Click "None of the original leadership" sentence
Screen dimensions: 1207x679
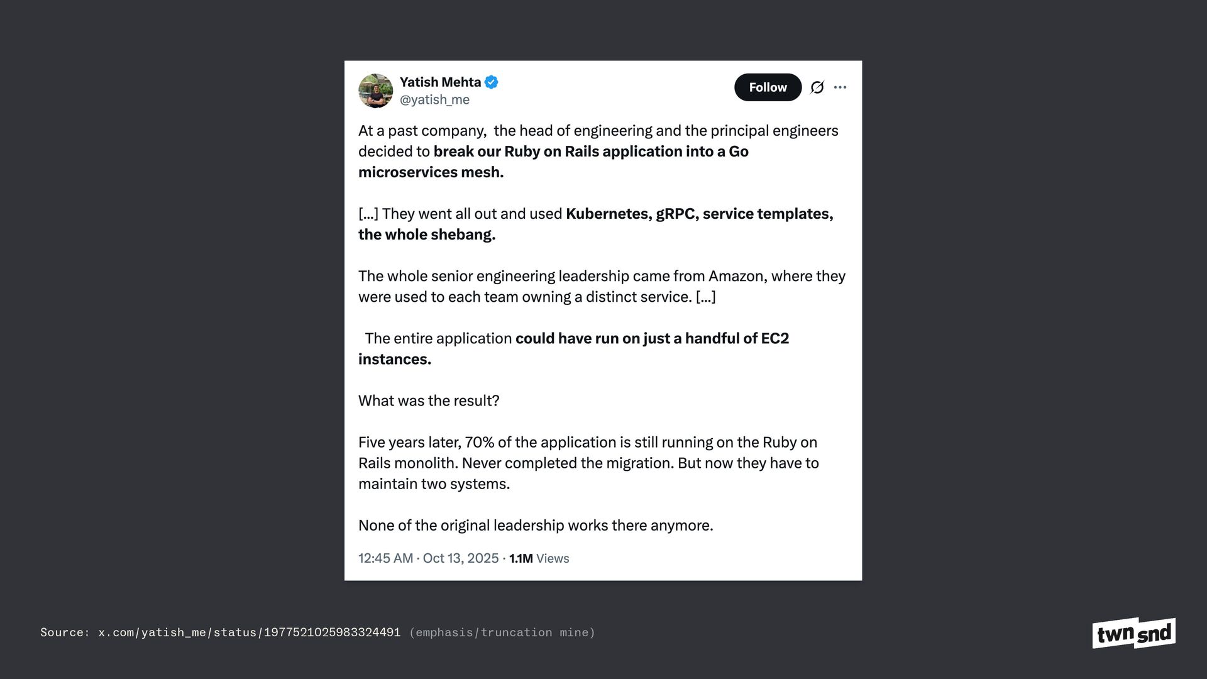click(536, 526)
